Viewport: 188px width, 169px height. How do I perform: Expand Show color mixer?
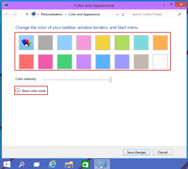[x=31, y=91]
